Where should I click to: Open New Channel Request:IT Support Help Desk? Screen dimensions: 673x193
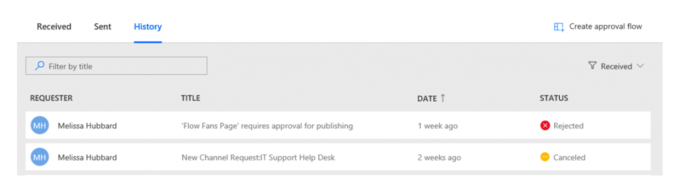(x=258, y=157)
